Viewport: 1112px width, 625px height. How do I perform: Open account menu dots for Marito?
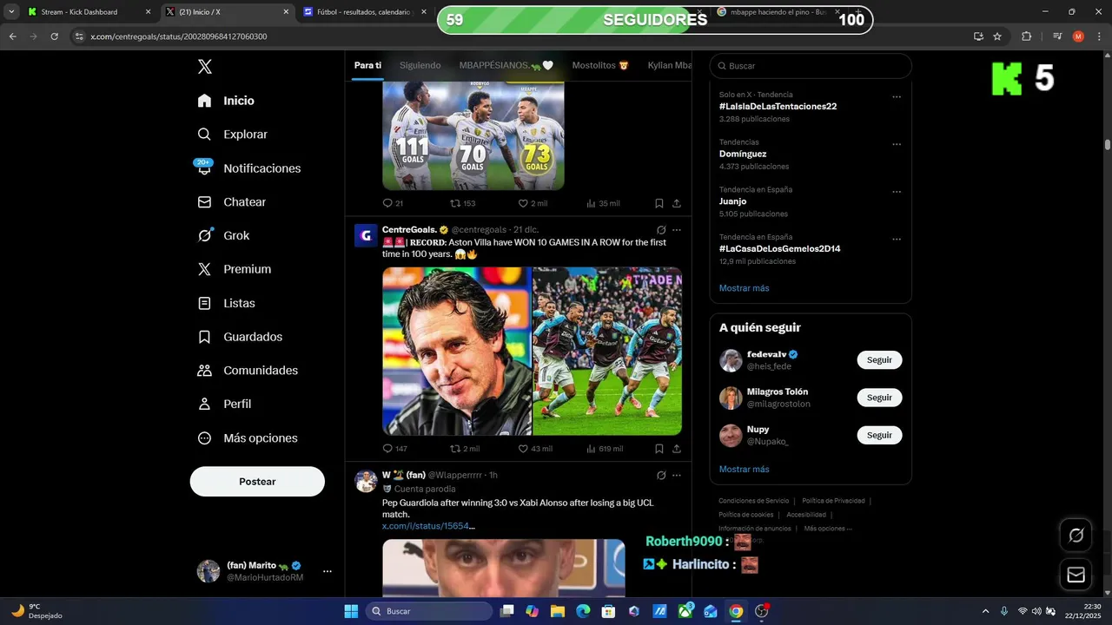tap(328, 571)
